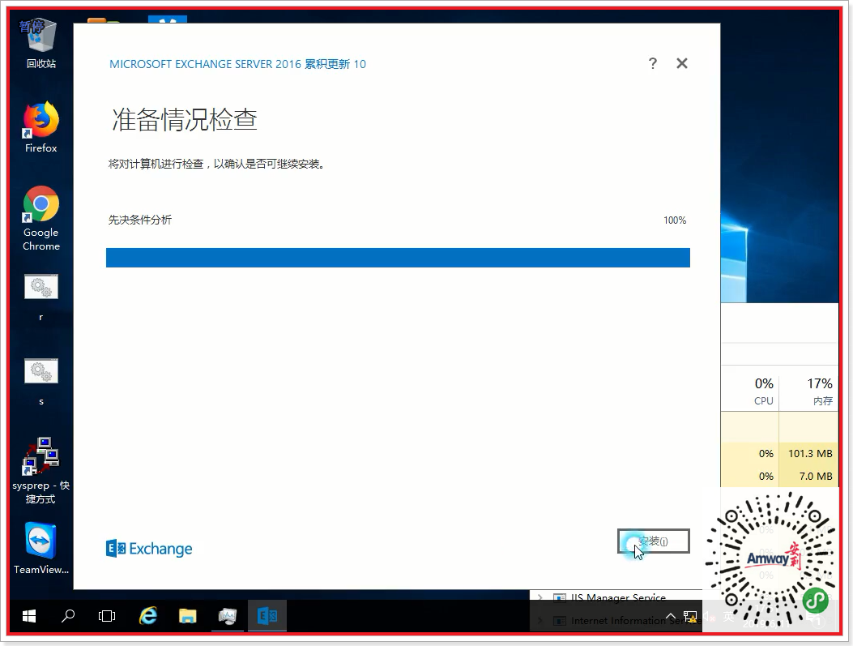Show hidden system tray icons
This screenshot has width=853, height=646.
pyautogui.click(x=671, y=617)
